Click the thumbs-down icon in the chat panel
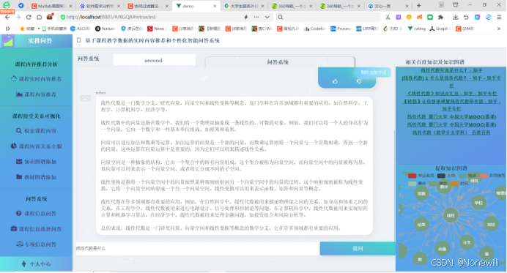This screenshot has width=507, height=273. coord(359,81)
